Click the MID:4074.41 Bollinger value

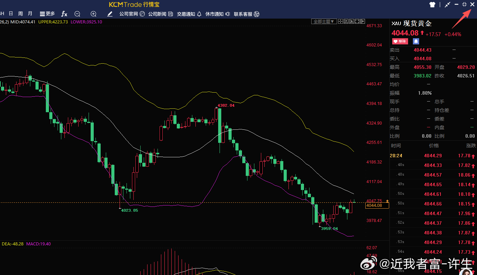tap(23, 22)
